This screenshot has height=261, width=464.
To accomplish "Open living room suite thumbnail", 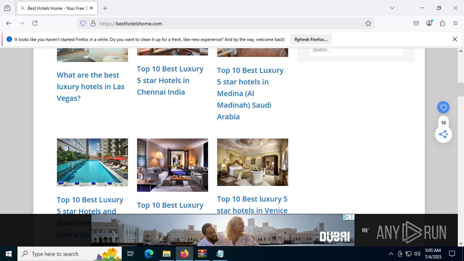I will pos(173,165).
